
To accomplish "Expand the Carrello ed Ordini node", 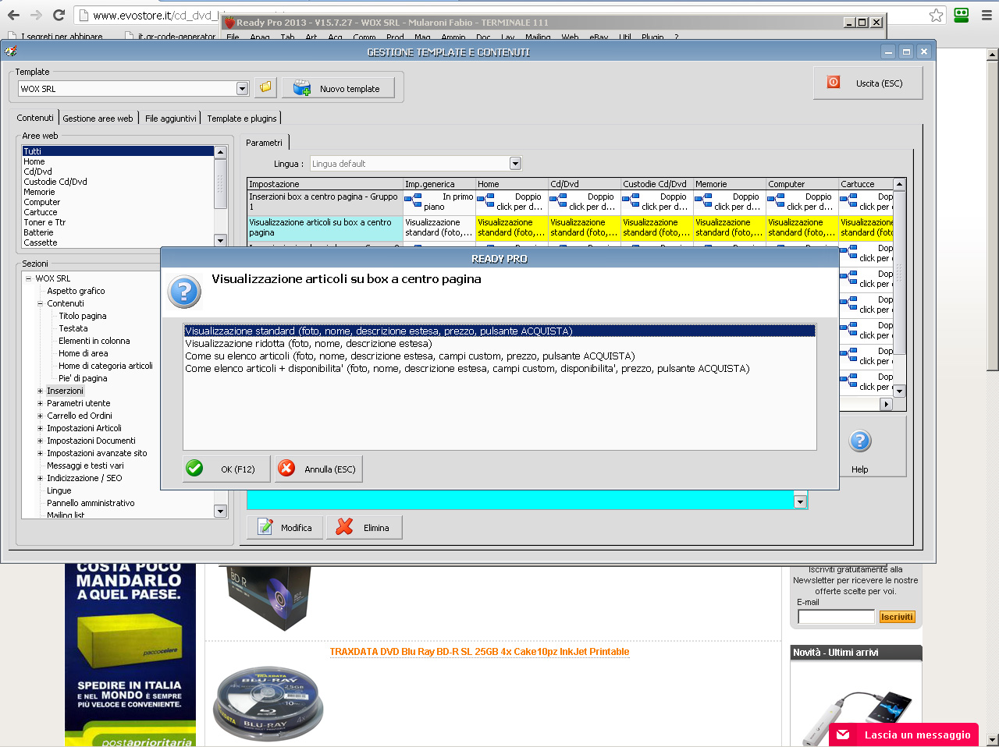I will (x=41, y=416).
